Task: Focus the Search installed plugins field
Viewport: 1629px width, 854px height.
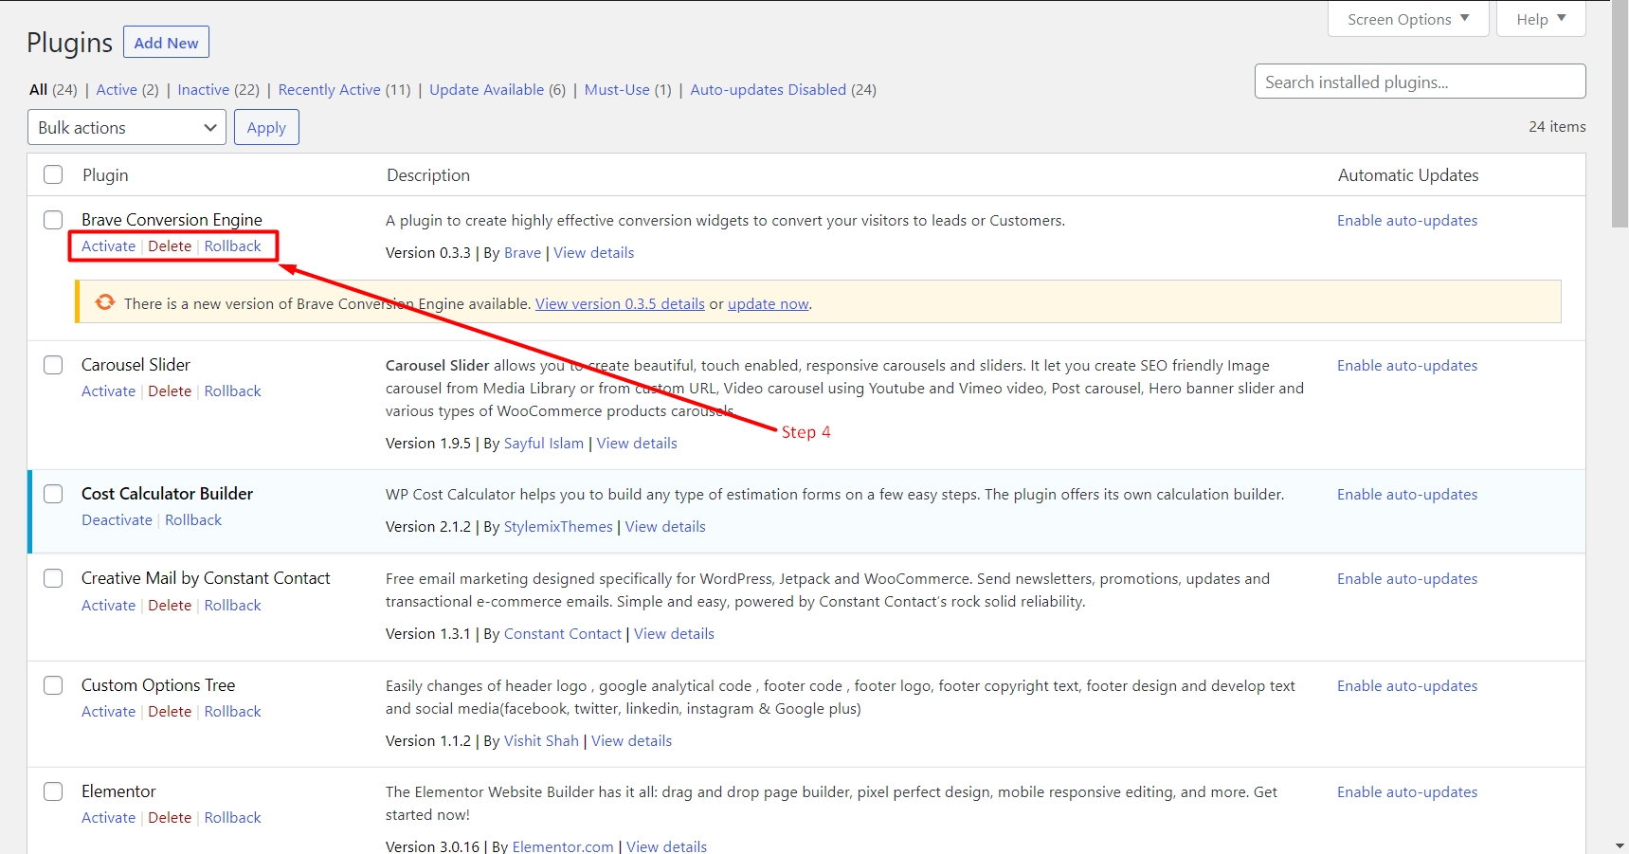Action: pyautogui.click(x=1420, y=82)
